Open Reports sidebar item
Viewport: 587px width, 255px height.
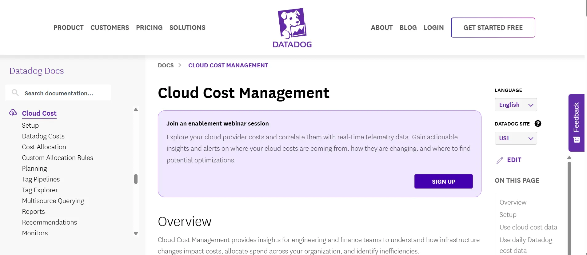click(x=33, y=212)
